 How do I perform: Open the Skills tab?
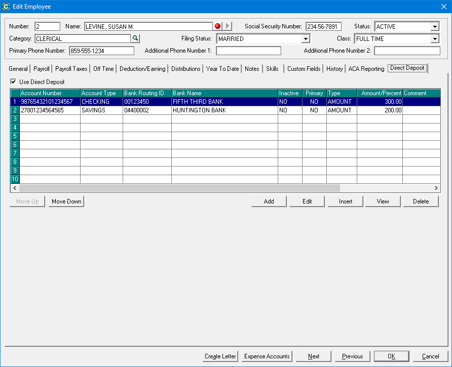click(272, 69)
